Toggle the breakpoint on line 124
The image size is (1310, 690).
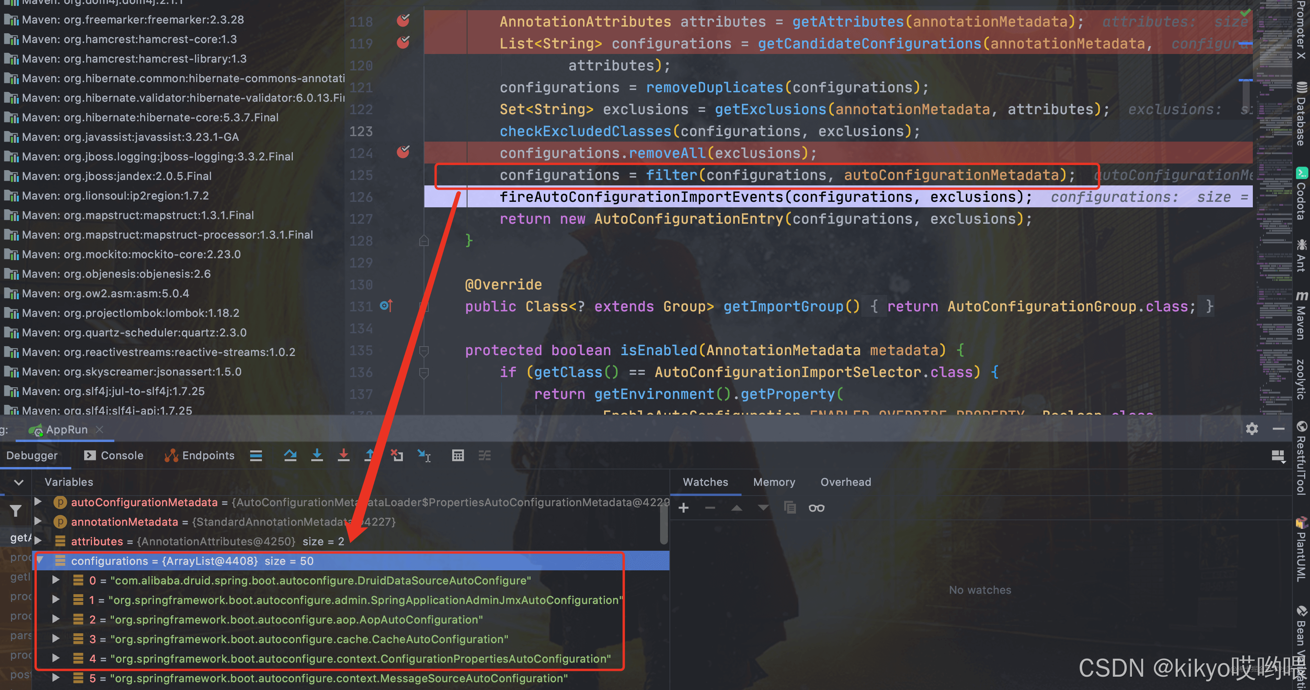pos(403,153)
